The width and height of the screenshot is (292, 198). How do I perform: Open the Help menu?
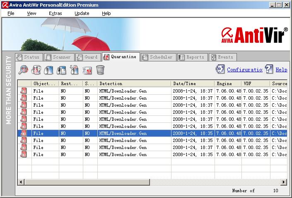106,13
